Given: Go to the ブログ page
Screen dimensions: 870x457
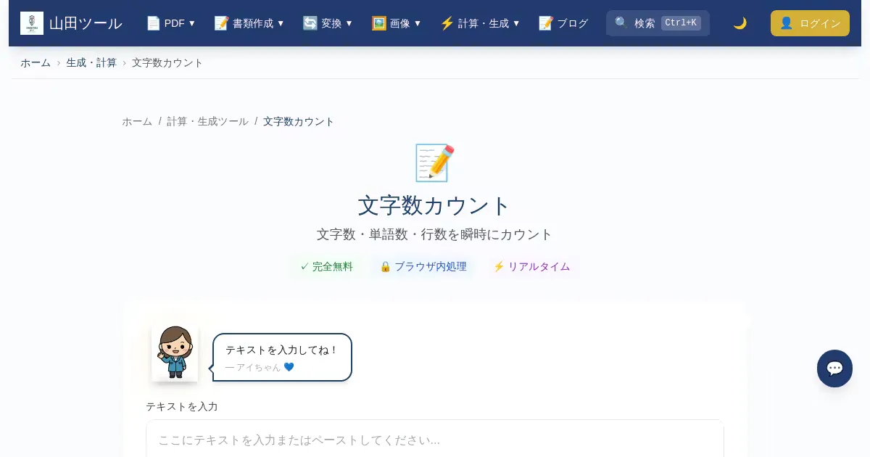Looking at the screenshot, I should (x=563, y=23).
